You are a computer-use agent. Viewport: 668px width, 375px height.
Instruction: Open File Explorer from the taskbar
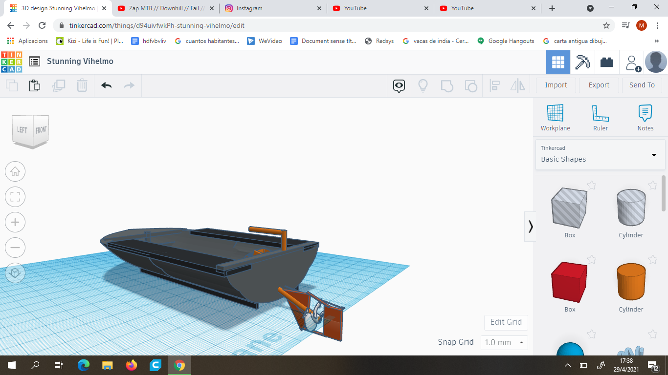click(108, 365)
